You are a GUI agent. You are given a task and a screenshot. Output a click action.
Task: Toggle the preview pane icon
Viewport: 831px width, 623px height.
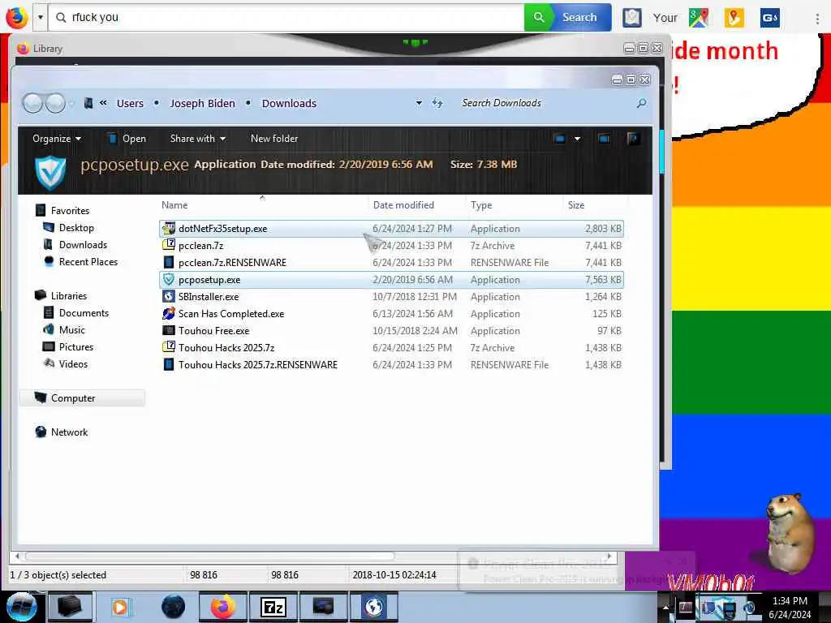point(604,139)
